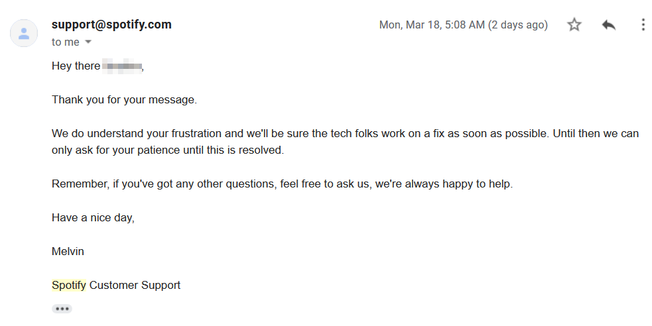
Task: Click the blurred recipient name after "Hey there"
Action: [x=122, y=66]
